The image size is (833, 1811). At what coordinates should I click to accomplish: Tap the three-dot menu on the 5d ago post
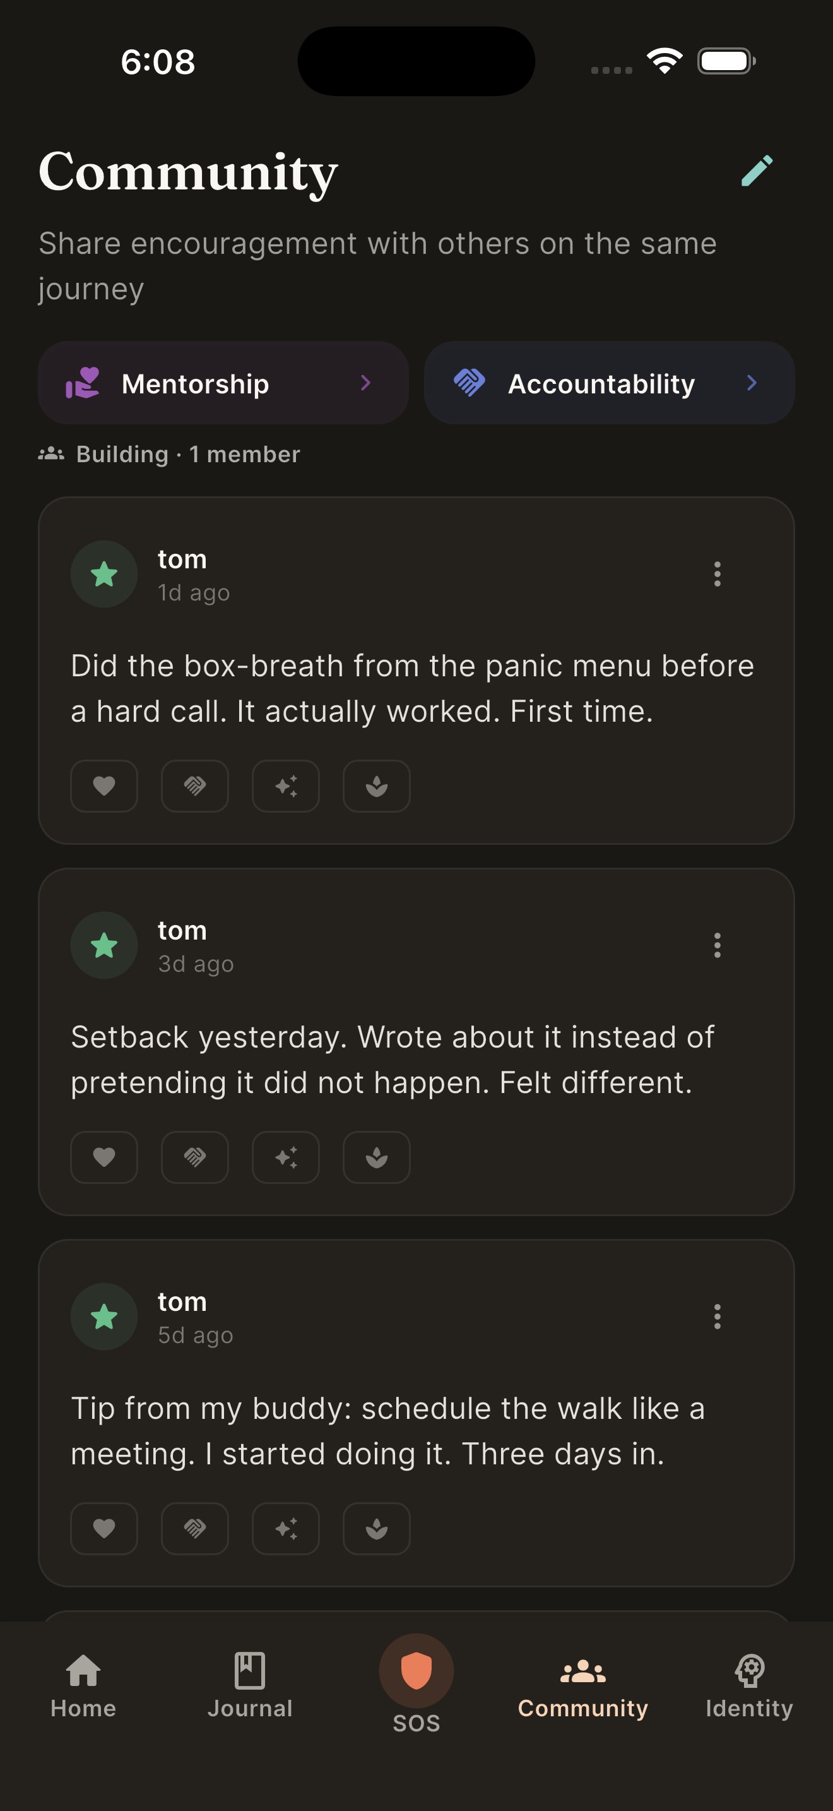717,1316
